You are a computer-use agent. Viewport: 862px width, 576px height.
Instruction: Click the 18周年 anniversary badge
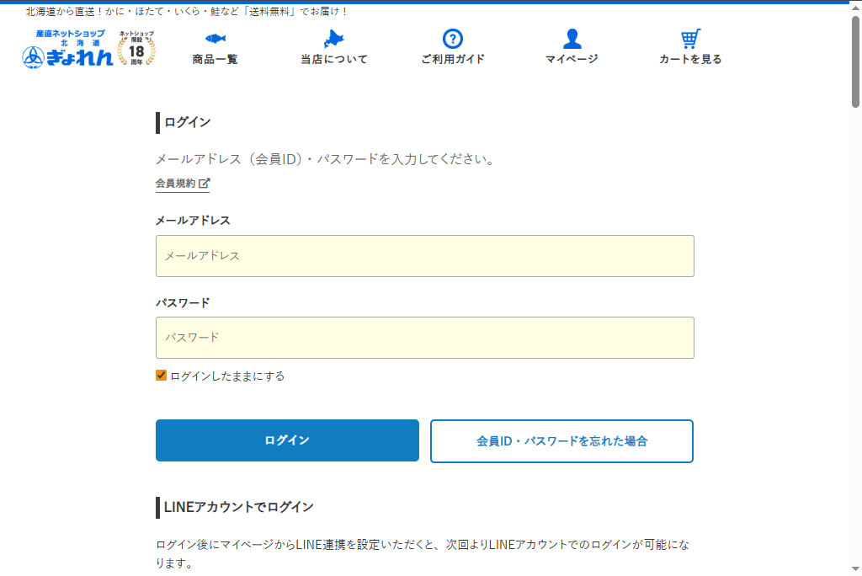click(136, 48)
